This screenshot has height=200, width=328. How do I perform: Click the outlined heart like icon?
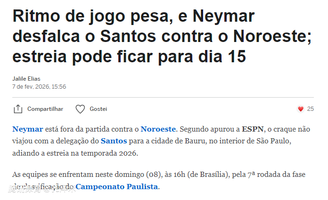coord(80,109)
